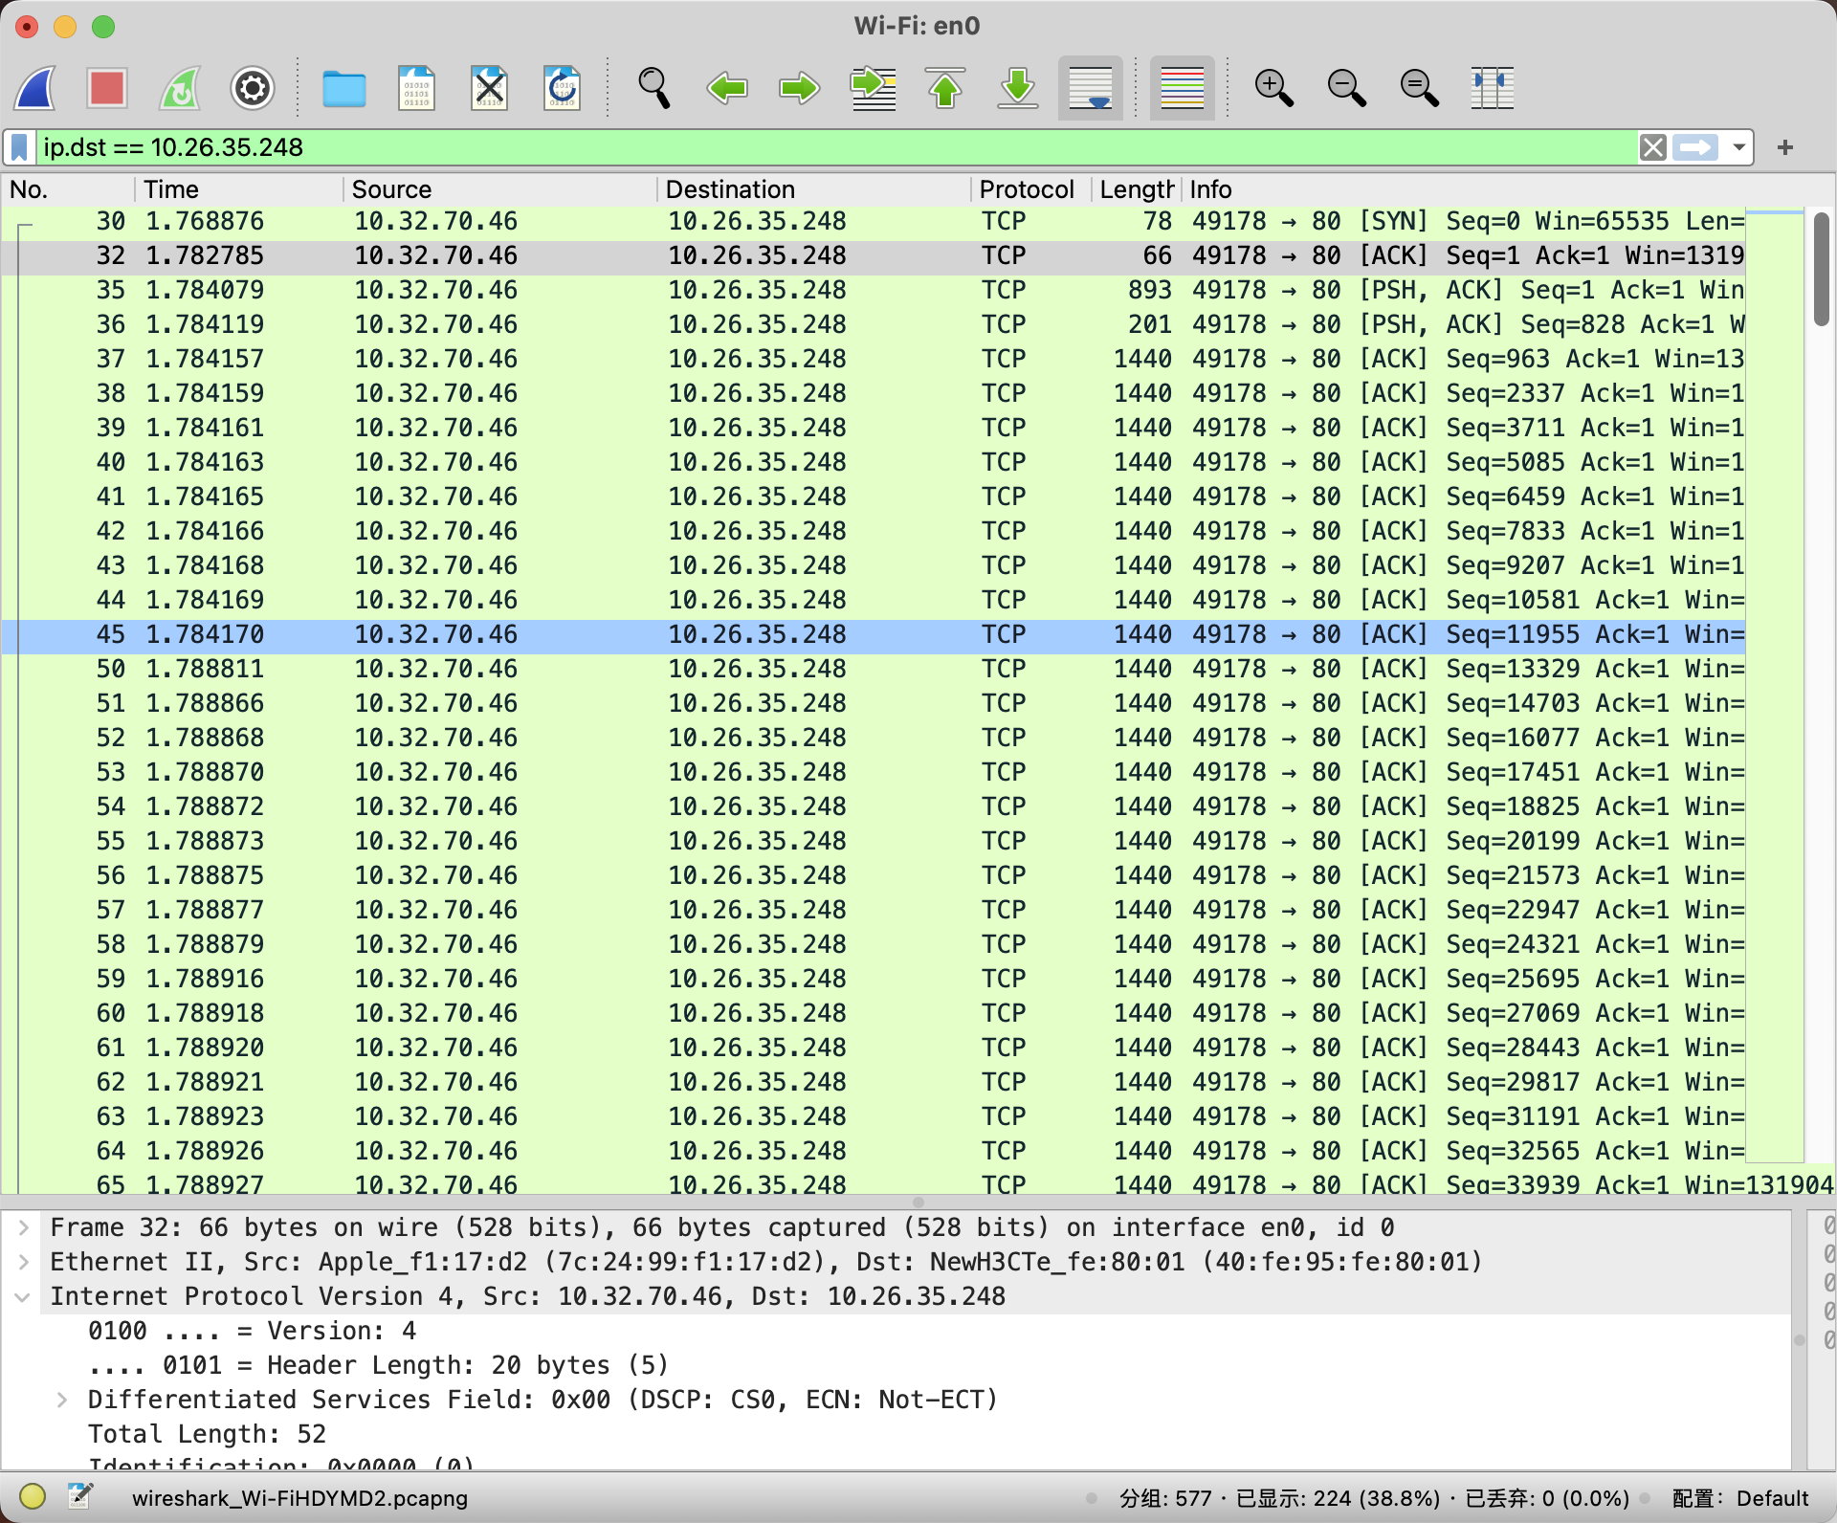Image resolution: width=1837 pixels, height=1523 pixels.
Task: Zoom out main window text
Action: (x=1347, y=88)
